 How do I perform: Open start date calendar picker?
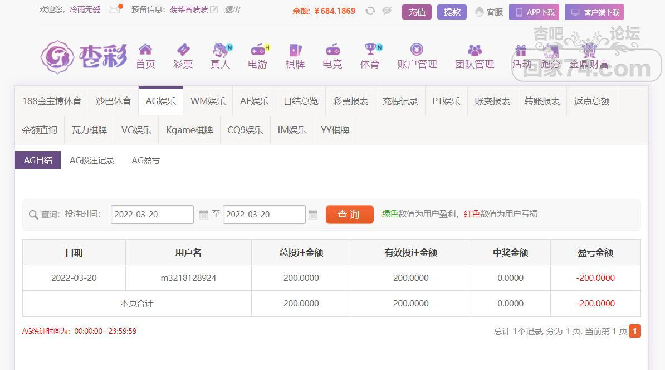point(204,215)
